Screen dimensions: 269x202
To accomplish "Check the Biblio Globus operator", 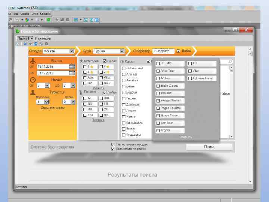I will [x=158, y=86].
